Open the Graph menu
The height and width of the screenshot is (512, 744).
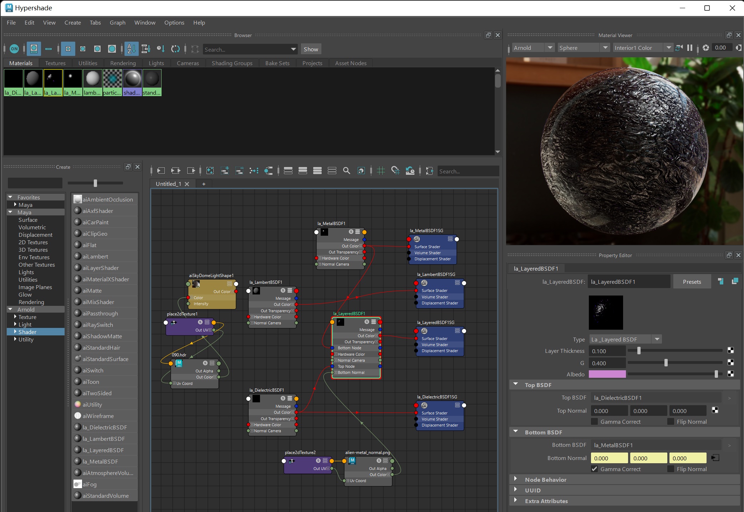click(x=117, y=22)
